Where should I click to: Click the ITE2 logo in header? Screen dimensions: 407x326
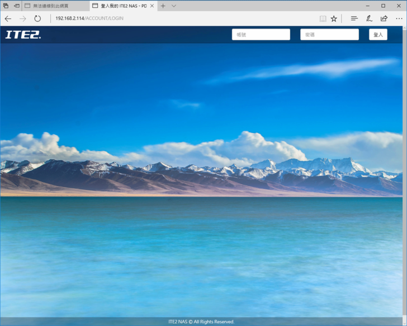click(x=23, y=35)
